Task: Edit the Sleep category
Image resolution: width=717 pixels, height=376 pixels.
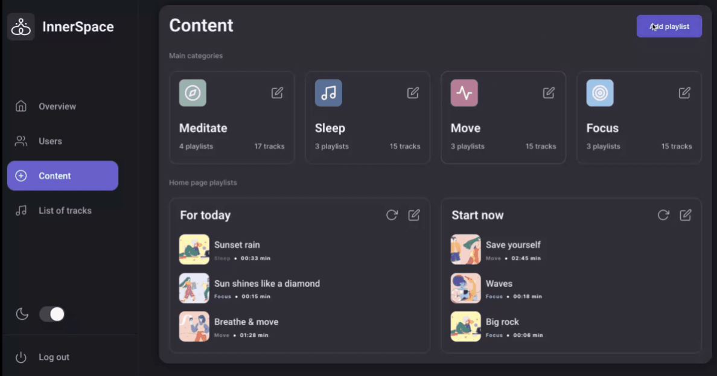Action: click(413, 93)
